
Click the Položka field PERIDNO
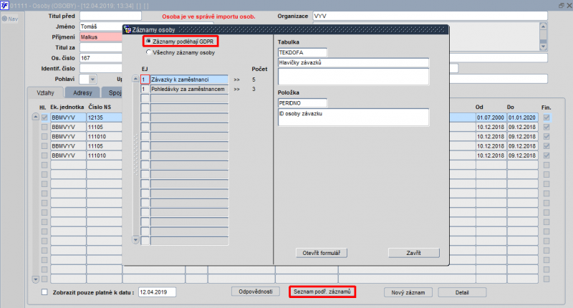coord(302,103)
